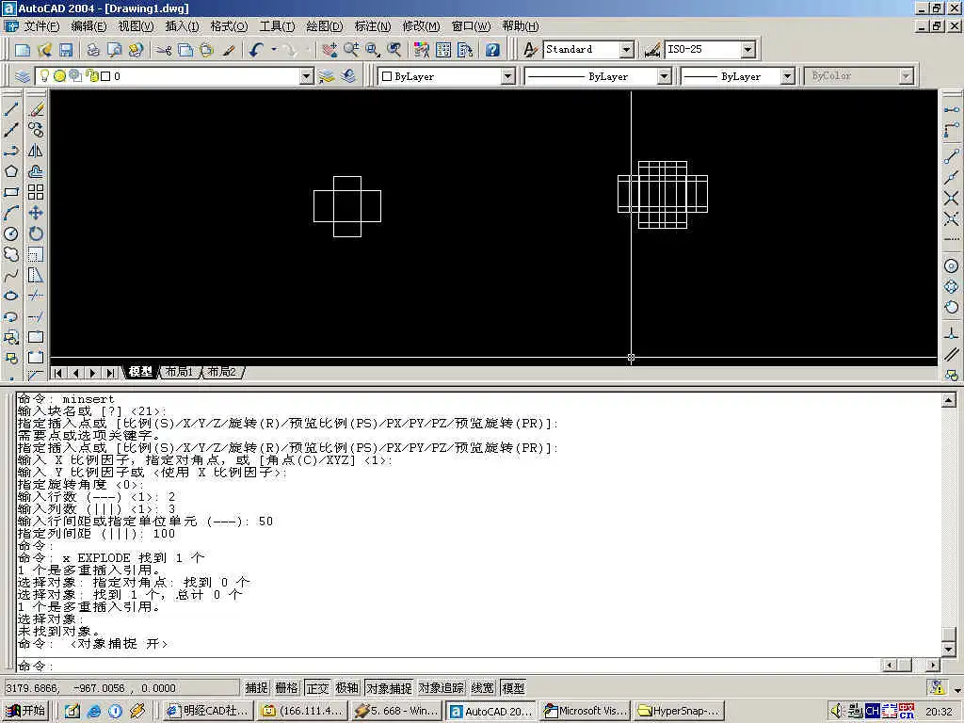This screenshot has height=723, width=964.
Task: Save the drawing with the floppy icon
Action: [x=65, y=50]
